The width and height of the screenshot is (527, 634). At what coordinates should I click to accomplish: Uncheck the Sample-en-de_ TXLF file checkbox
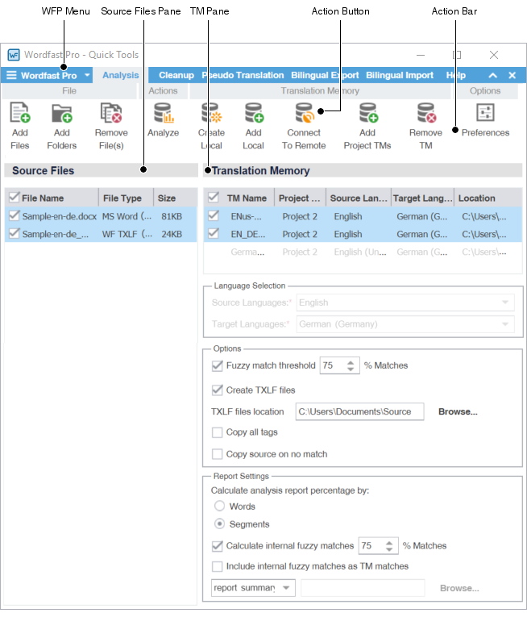coord(15,233)
